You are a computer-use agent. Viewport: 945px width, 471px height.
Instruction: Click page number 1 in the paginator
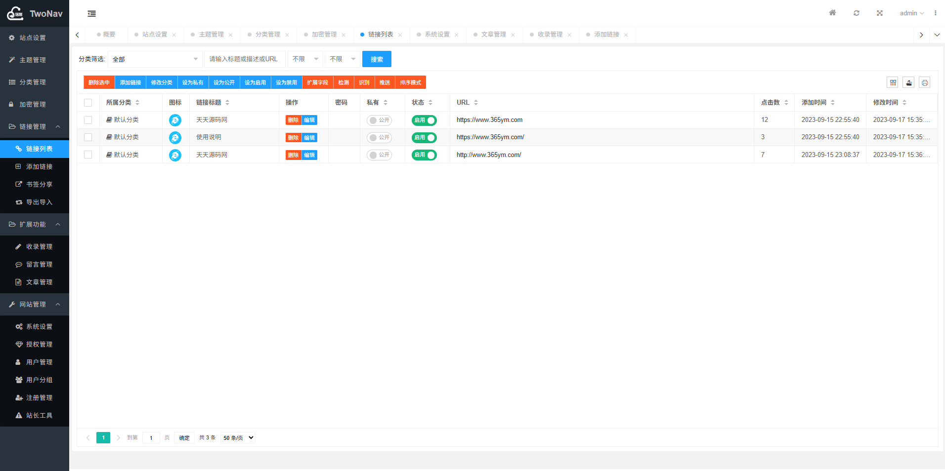click(x=103, y=437)
